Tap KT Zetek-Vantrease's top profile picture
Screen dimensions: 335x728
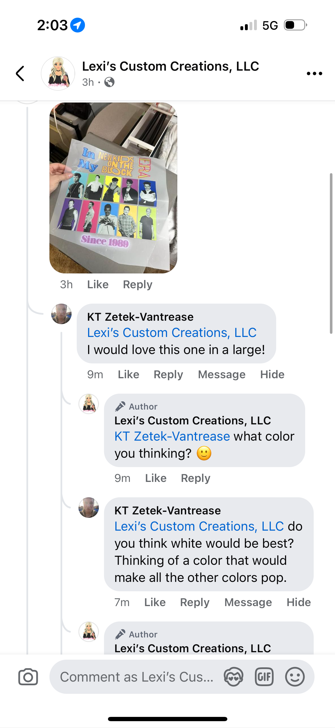click(x=61, y=314)
